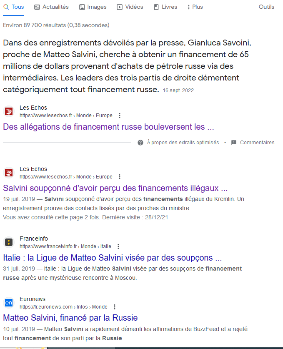
Task: Switch to the Actualités tab
Action: 51,7
